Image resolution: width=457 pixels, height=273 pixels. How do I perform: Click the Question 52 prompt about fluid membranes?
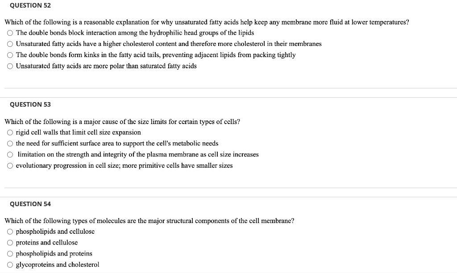[206, 22]
